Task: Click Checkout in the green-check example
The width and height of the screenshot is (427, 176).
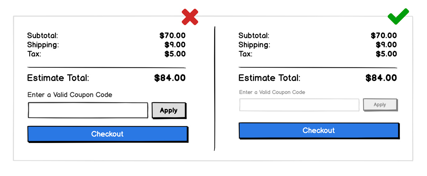Action: tap(319, 130)
